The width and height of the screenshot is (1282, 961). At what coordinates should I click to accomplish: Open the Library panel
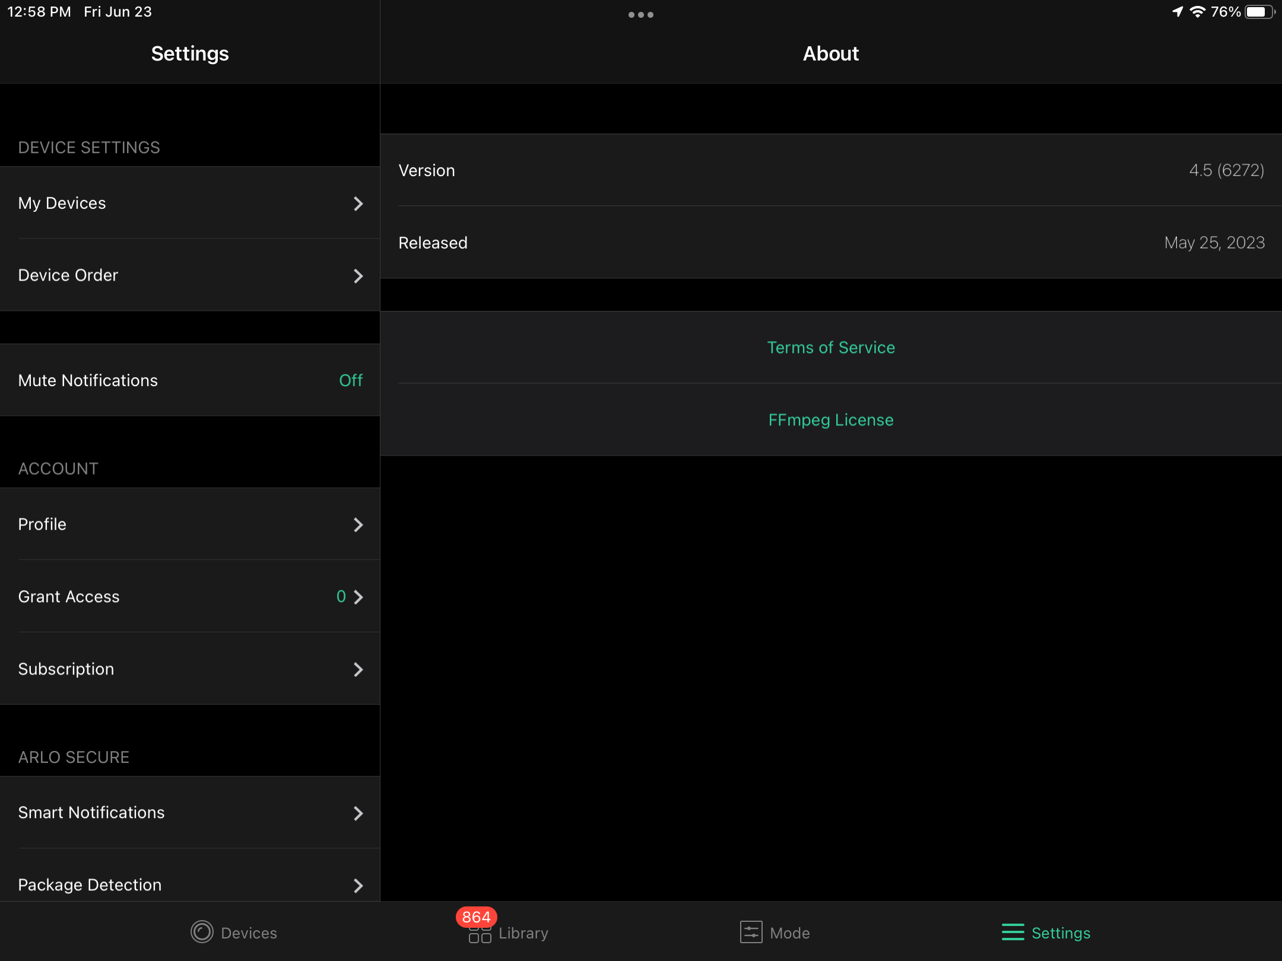click(504, 932)
